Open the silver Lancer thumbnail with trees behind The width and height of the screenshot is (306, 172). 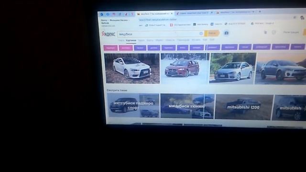233,68
